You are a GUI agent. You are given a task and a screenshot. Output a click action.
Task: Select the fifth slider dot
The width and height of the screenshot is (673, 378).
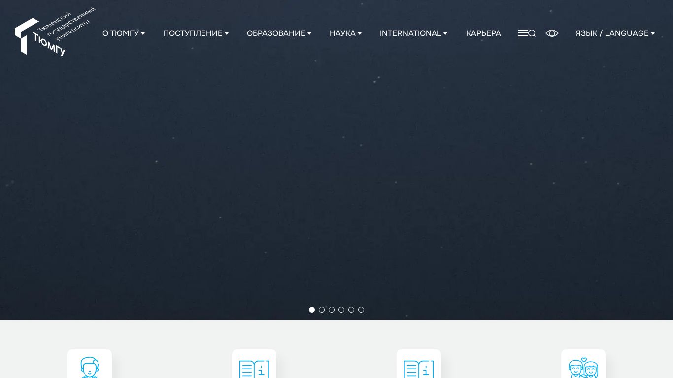[x=351, y=310]
